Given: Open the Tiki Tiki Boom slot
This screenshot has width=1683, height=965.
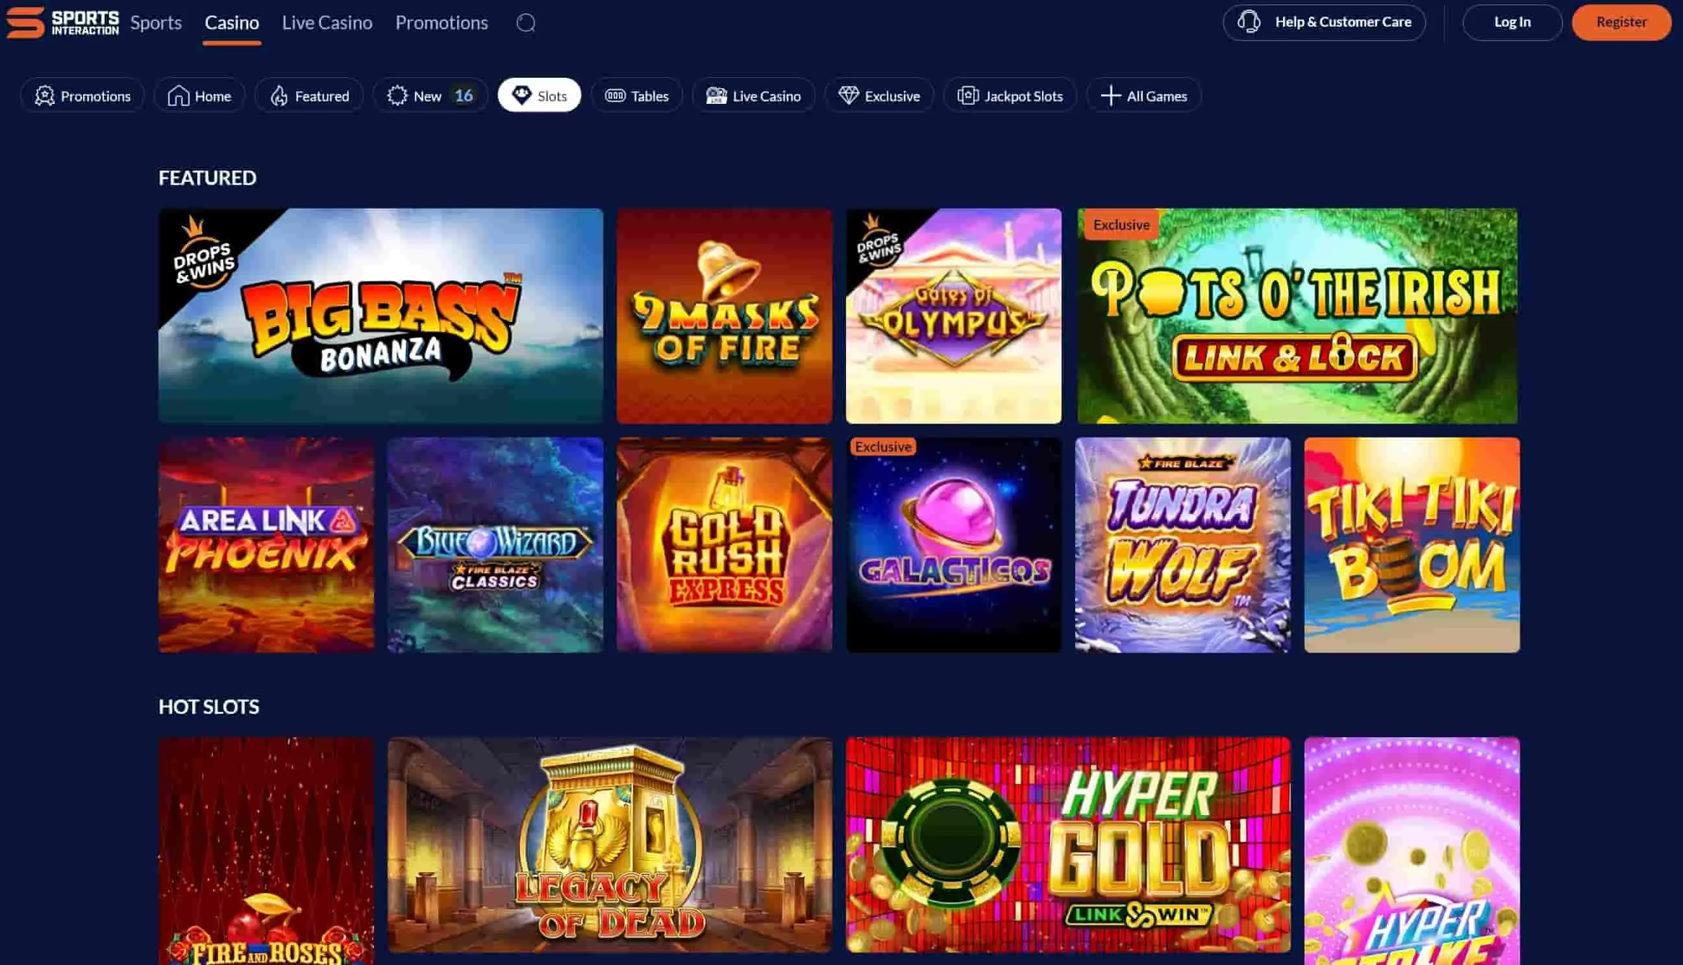Looking at the screenshot, I should tap(1412, 545).
